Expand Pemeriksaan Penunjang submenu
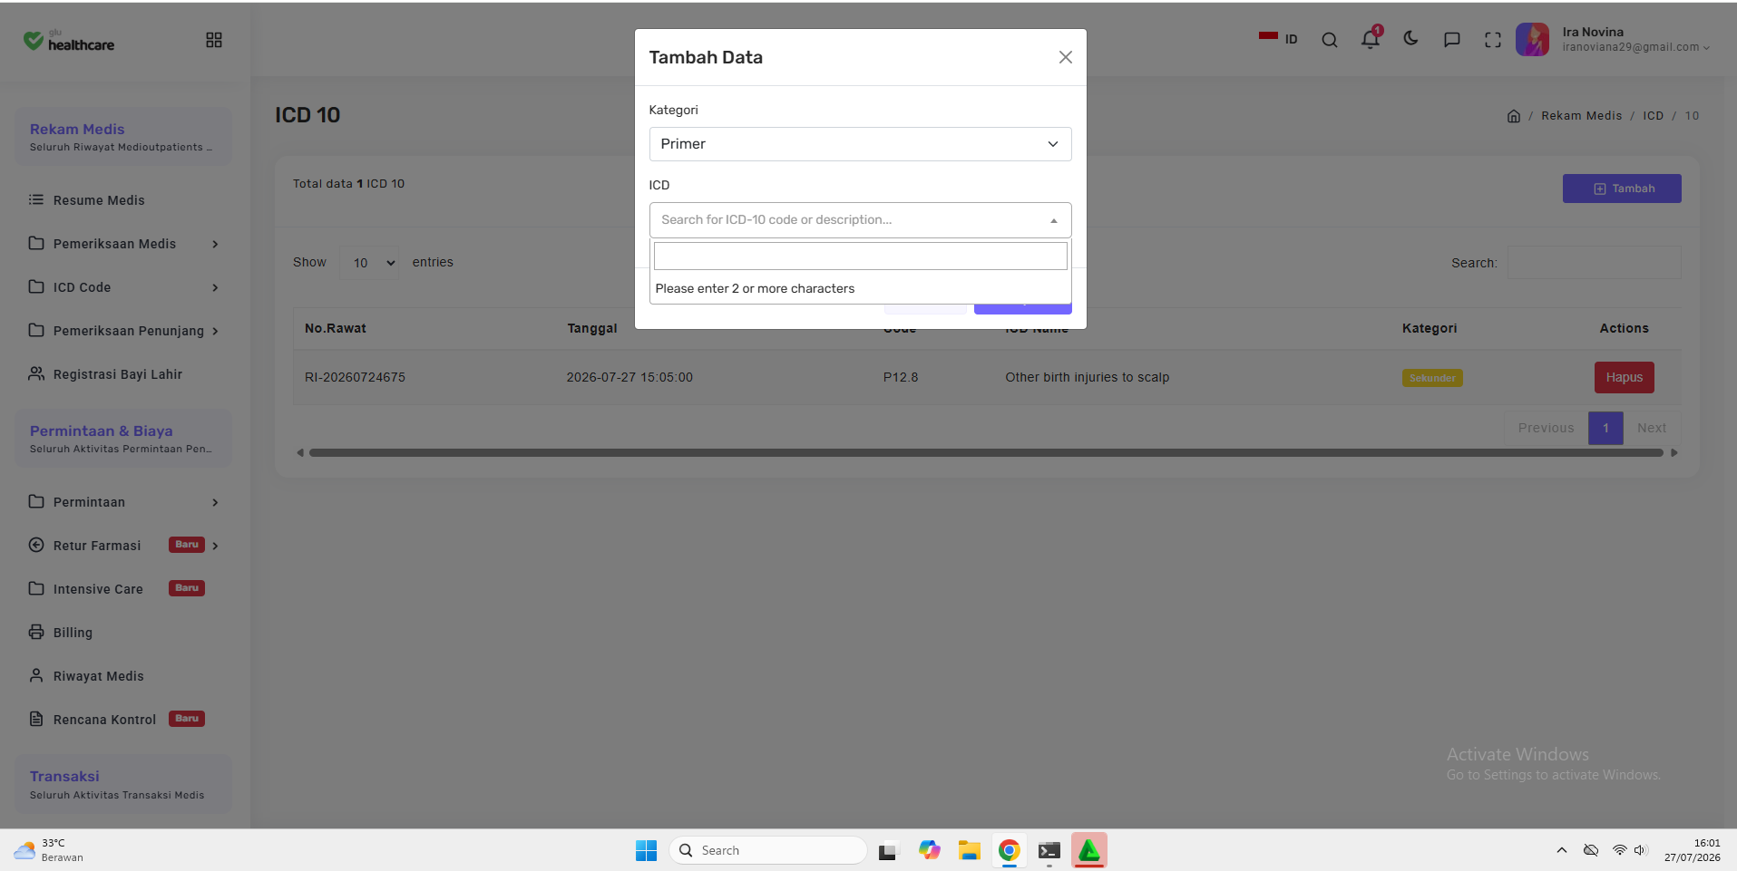Viewport: 1737px width, 871px height. [123, 331]
